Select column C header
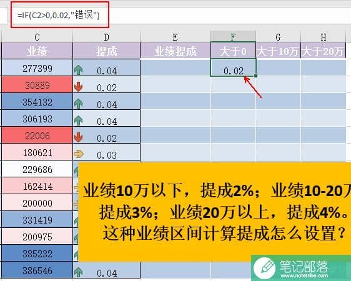Screen dimensions: 351x281 pyautogui.click(x=37, y=37)
